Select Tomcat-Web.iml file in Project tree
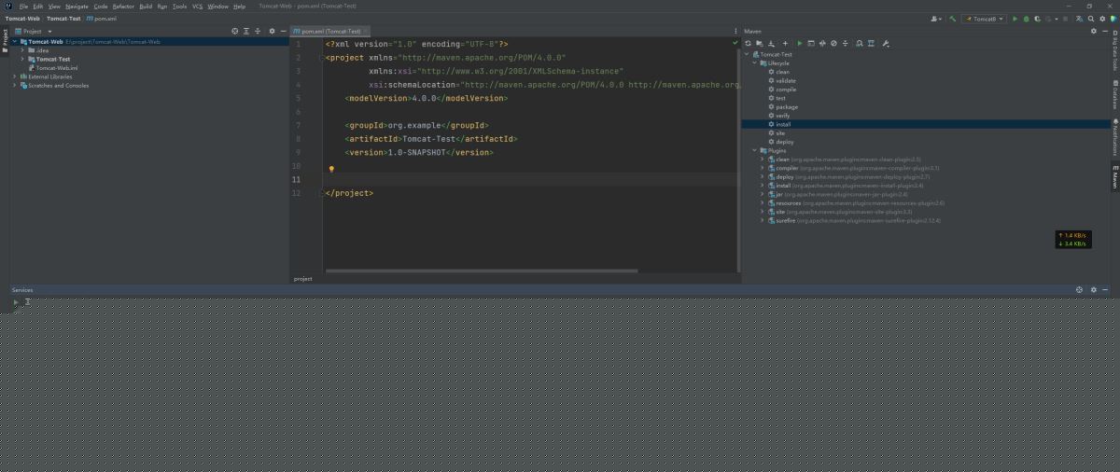1120x472 pixels. pos(56,67)
